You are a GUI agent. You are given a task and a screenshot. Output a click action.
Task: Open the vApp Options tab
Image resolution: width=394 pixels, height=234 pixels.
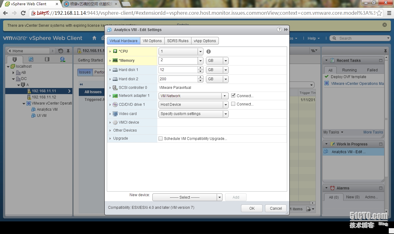click(205, 41)
